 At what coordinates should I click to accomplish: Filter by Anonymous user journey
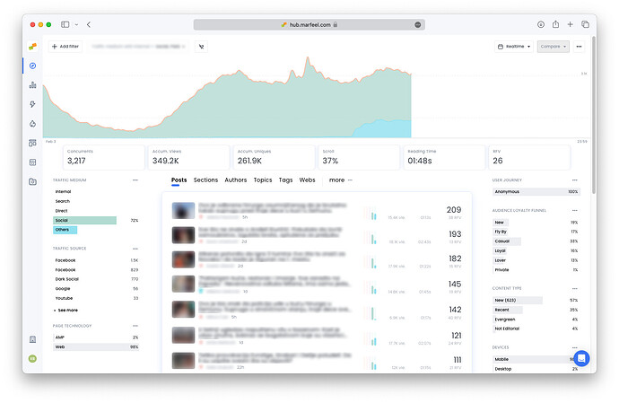pyautogui.click(x=536, y=191)
